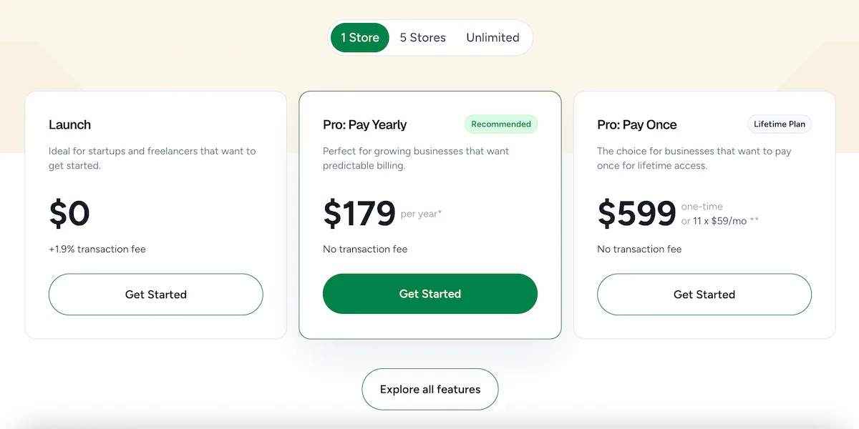Click the Launch plan title
The height and width of the screenshot is (429, 859).
tap(69, 125)
